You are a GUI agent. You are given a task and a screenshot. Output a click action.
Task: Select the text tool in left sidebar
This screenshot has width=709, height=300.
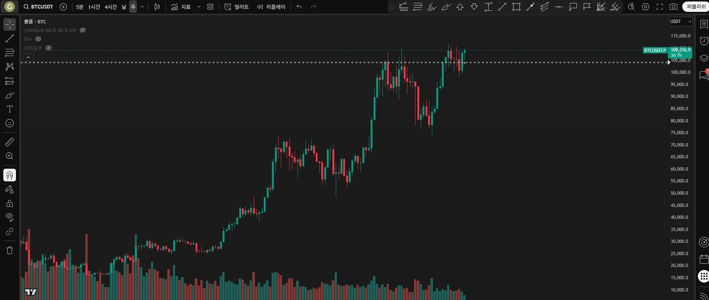point(10,109)
